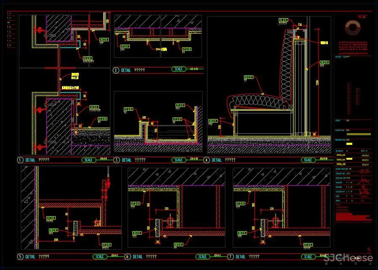Click the circular company logo in title block

click(352, 29)
